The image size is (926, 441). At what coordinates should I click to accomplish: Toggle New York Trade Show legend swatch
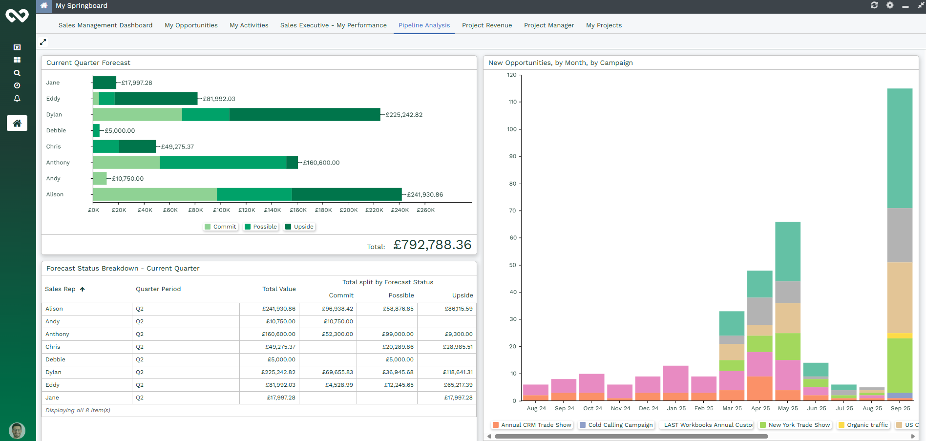click(x=763, y=425)
